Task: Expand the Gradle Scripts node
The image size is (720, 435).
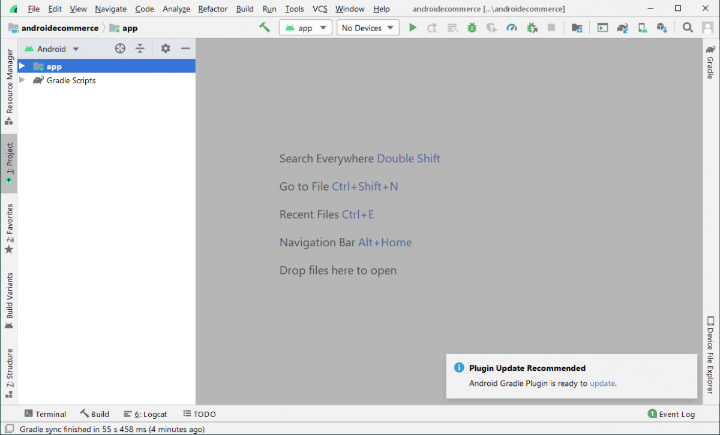Action: tap(22, 80)
